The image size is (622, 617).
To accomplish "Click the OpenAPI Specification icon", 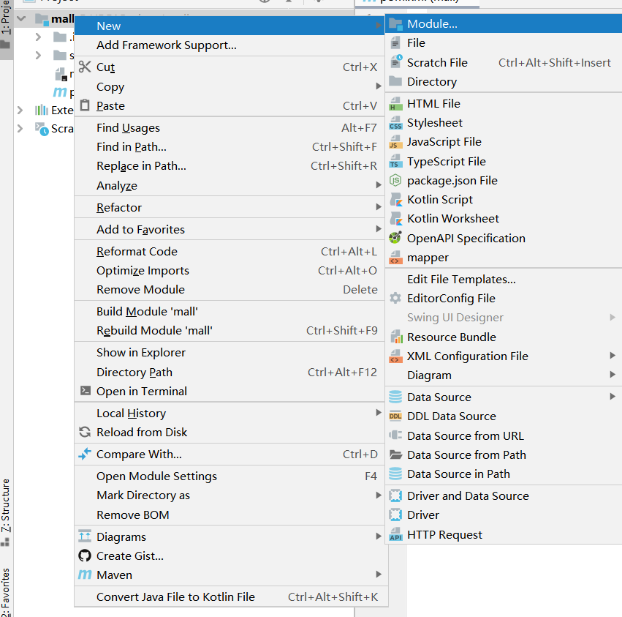I will click(395, 238).
